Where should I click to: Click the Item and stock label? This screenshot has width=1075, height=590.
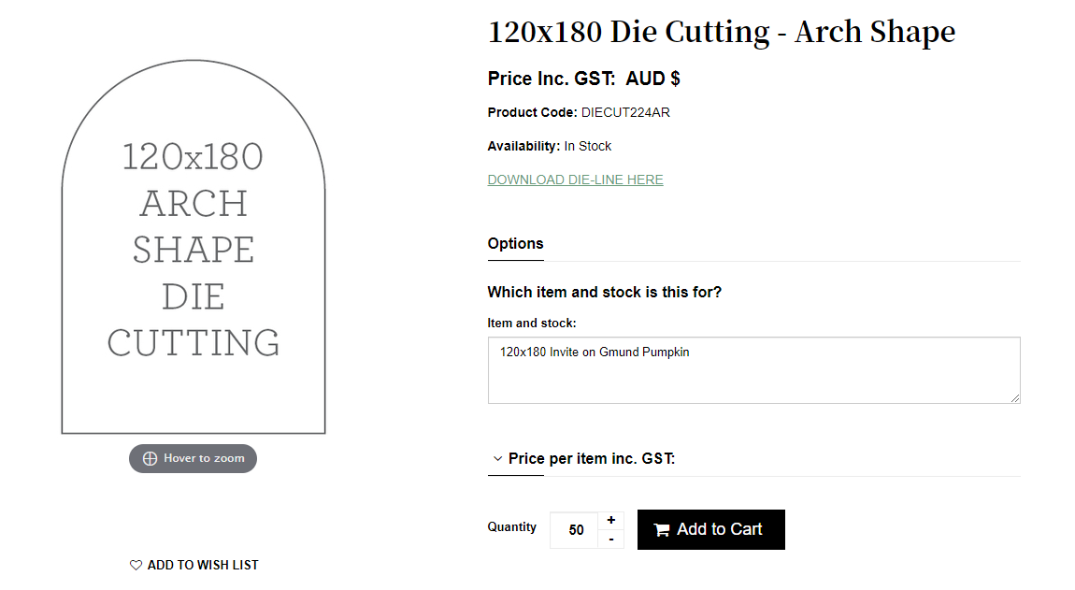click(532, 324)
